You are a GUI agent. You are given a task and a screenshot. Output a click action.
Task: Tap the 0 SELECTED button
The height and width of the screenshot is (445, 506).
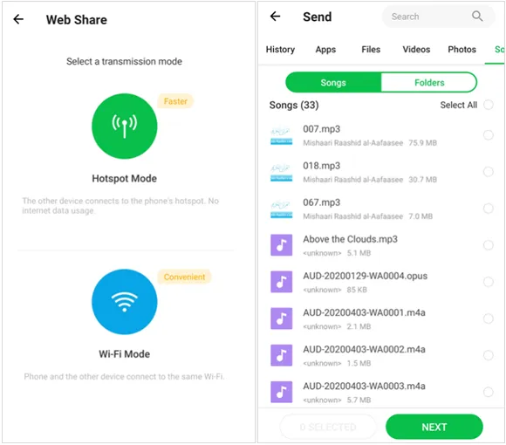(328, 428)
